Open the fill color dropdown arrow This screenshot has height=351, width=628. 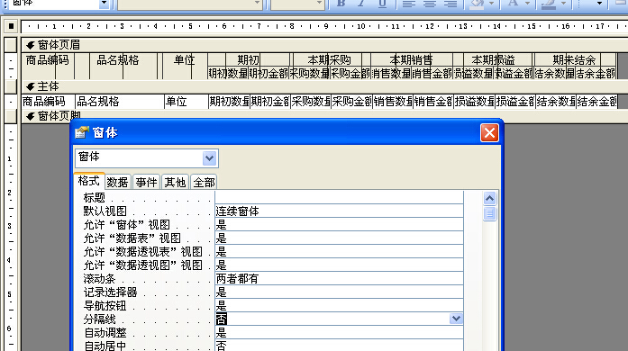(491, 4)
